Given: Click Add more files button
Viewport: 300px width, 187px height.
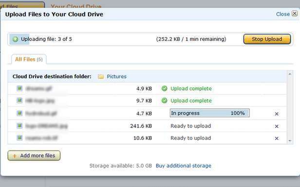Looking at the screenshot, I should tap(34, 155).
